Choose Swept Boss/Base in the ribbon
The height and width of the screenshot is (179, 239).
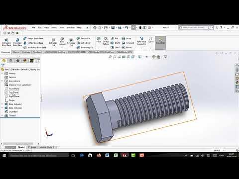(33, 38)
